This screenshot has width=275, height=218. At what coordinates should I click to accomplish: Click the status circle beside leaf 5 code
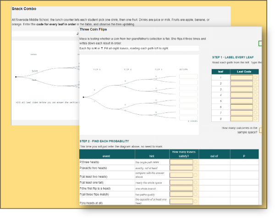pos(256,101)
